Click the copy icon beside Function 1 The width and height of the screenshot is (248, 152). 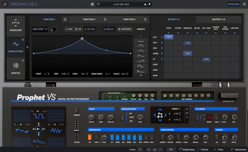tap(65, 20)
